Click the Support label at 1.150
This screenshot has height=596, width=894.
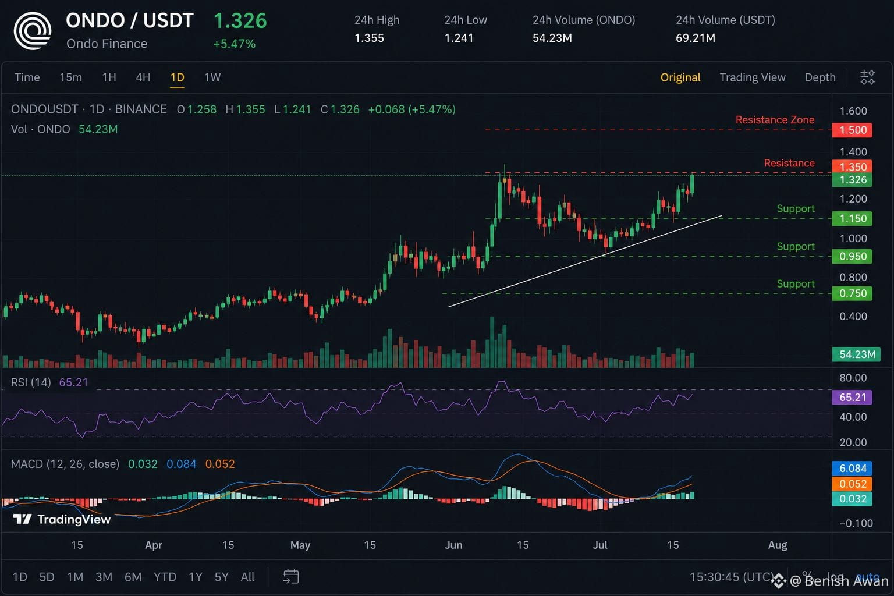point(796,208)
